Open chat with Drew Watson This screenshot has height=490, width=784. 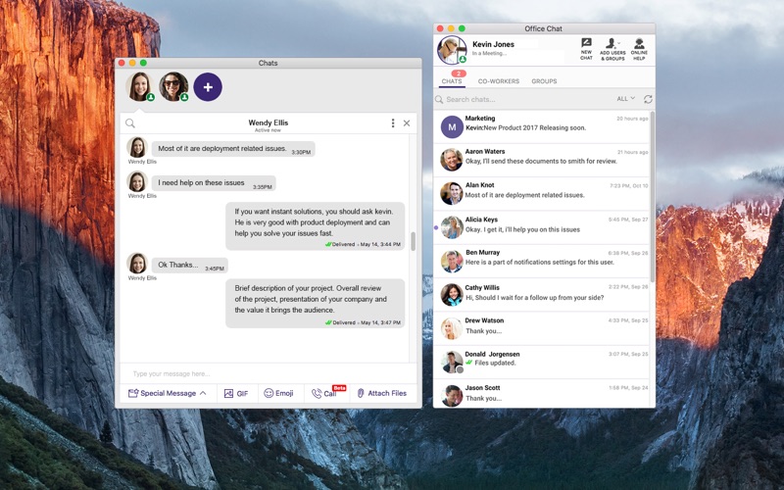(542, 328)
